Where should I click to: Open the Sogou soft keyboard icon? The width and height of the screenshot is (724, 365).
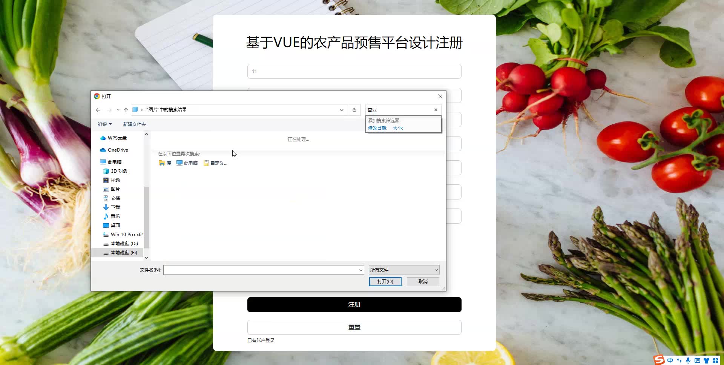(x=697, y=360)
